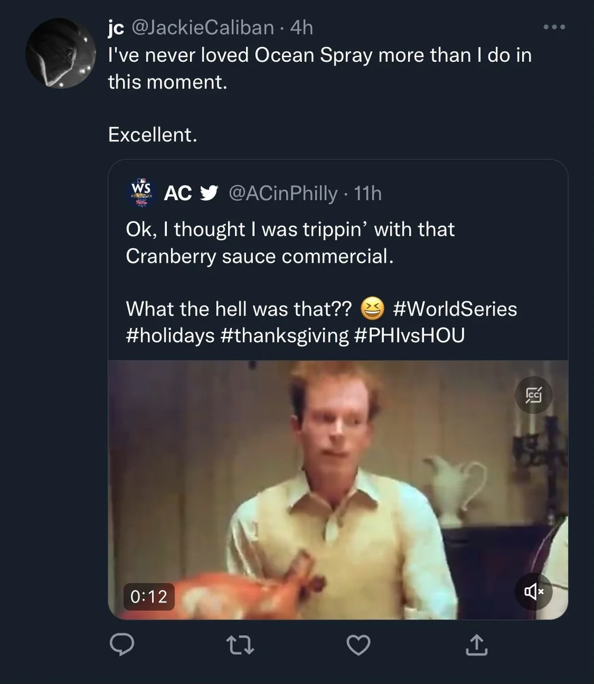Open the reply comment icon
This screenshot has width=594, height=684.
click(x=122, y=645)
